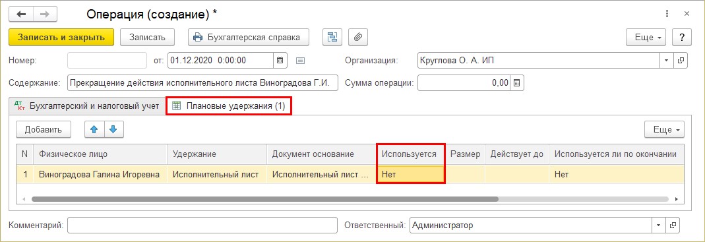Open the document structure icon

coord(333,38)
